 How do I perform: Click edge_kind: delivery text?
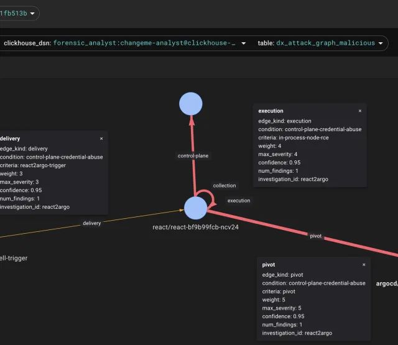coord(24,149)
